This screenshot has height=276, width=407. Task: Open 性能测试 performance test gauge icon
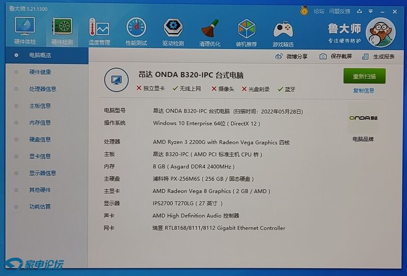[137, 31]
